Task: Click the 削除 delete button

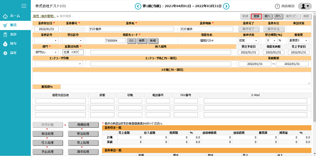Action: pos(306,16)
